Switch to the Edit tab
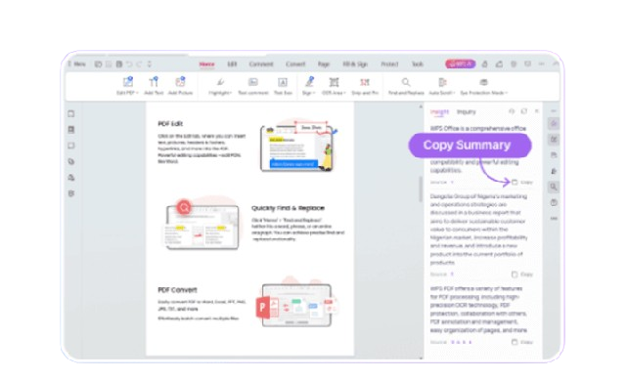The height and width of the screenshot is (380, 628). coord(232,64)
